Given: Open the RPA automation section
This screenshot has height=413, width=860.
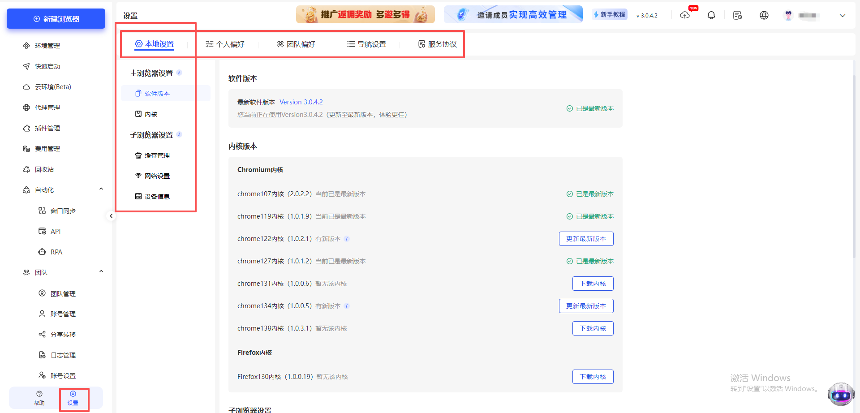Looking at the screenshot, I should [56, 251].
